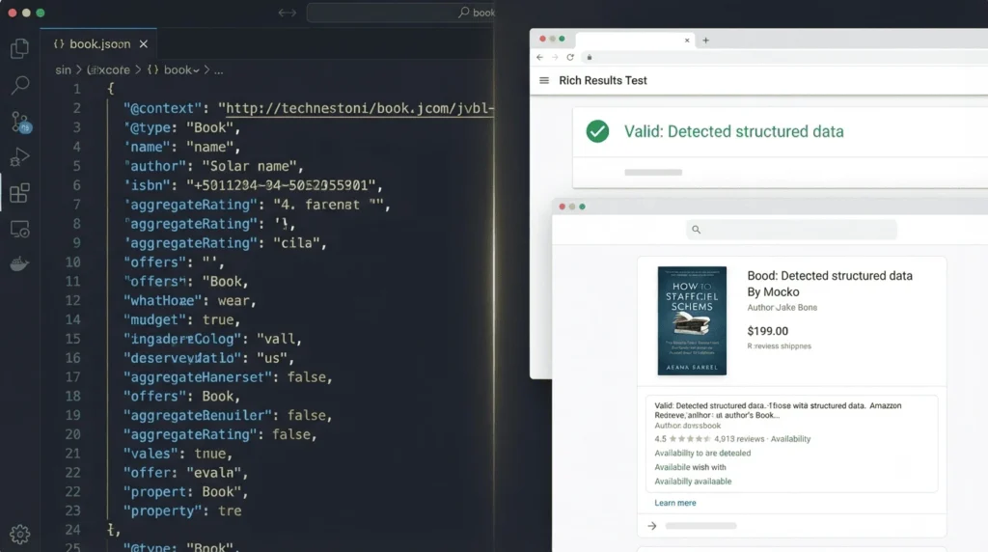Click 'Valid: Detected structured data' heading

pos(733,131)
